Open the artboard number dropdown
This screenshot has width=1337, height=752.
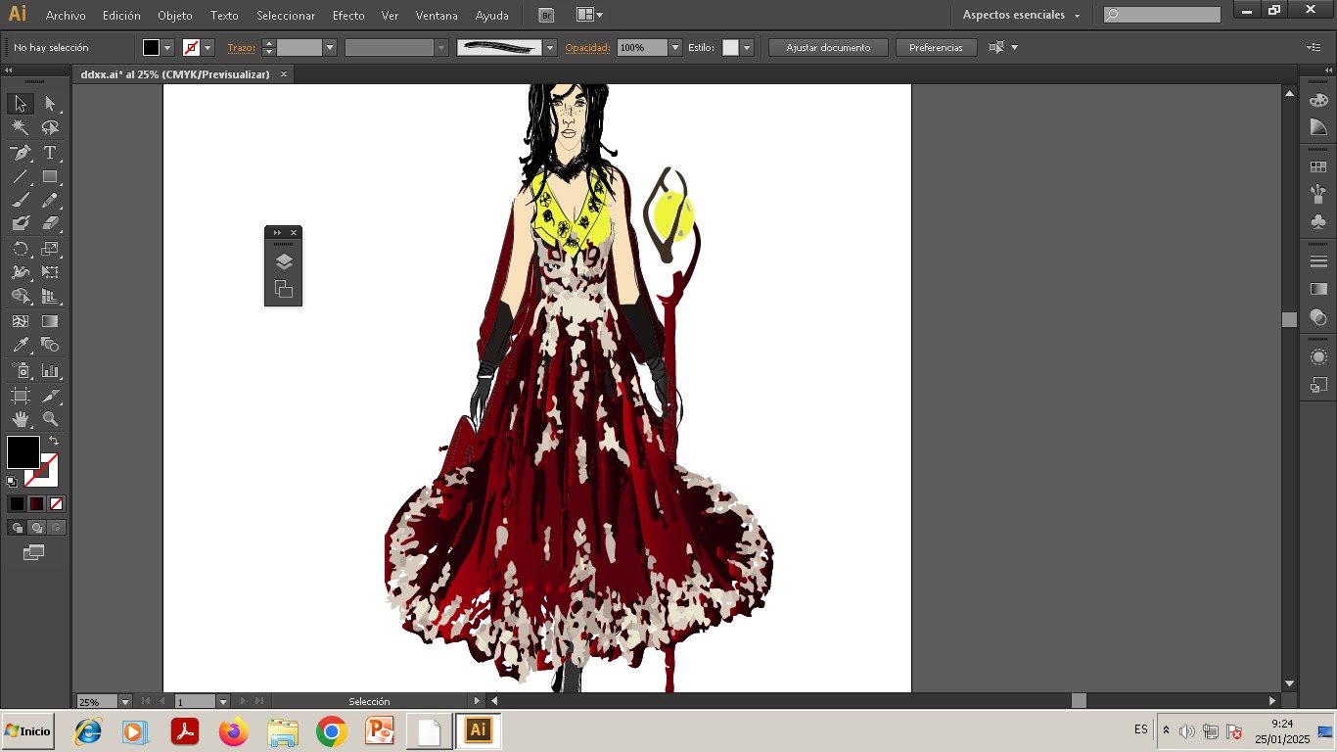pyautogui.click(x=223, y=701)
